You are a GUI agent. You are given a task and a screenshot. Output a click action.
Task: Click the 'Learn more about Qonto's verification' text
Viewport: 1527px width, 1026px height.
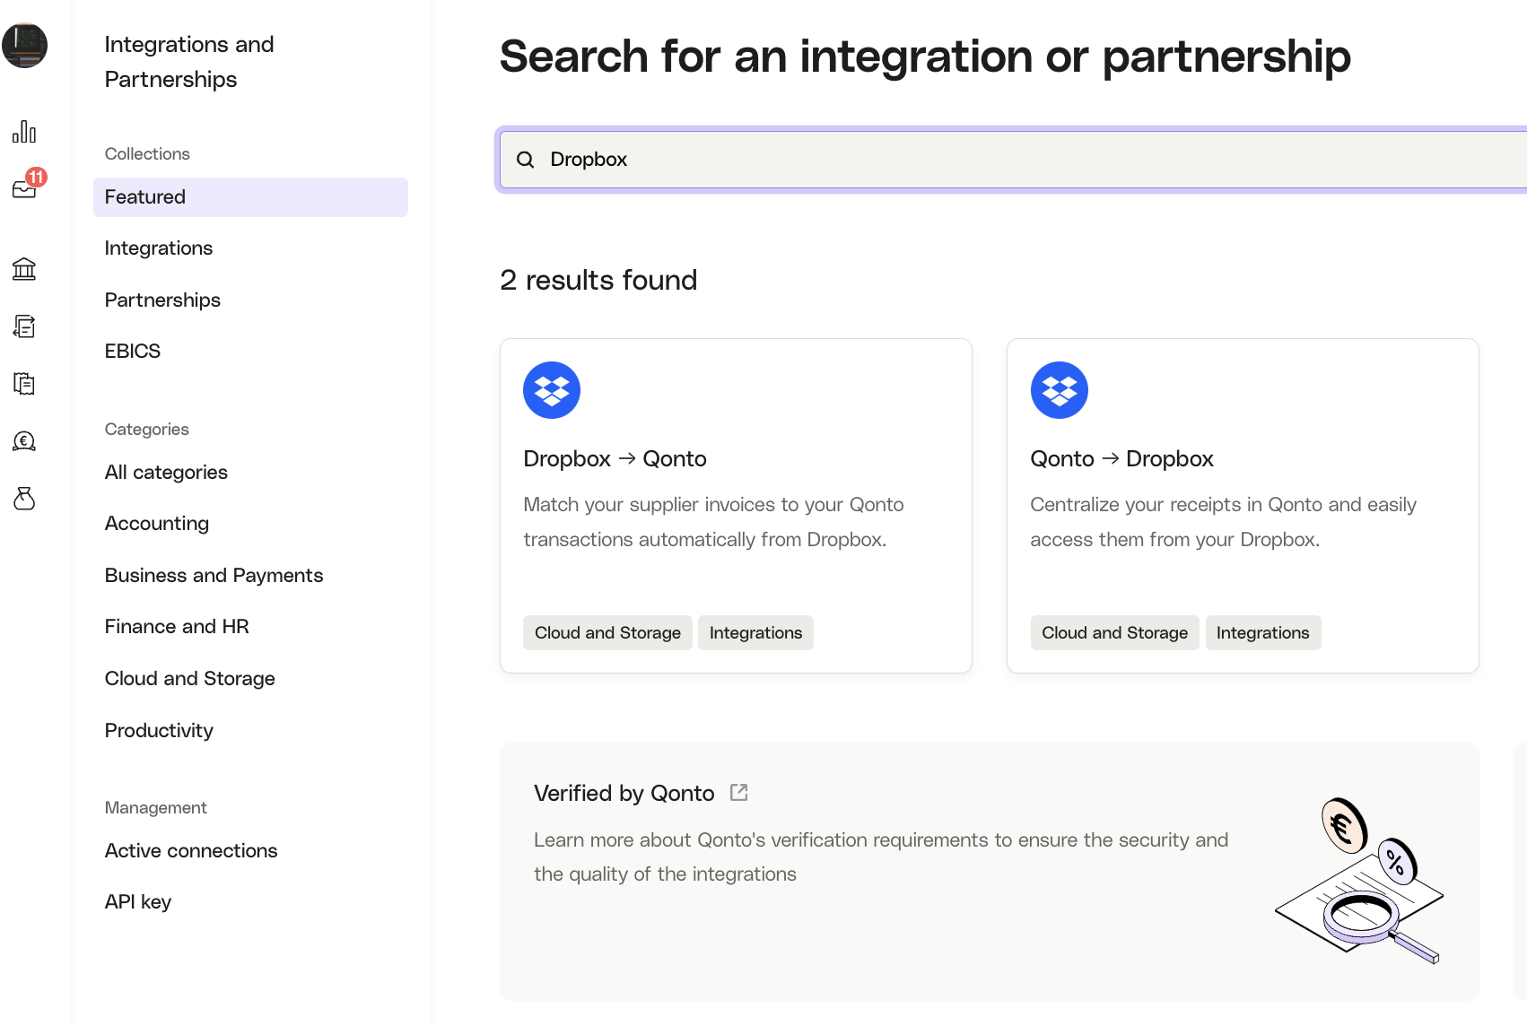pyautogui.click(x=881, y=857)
